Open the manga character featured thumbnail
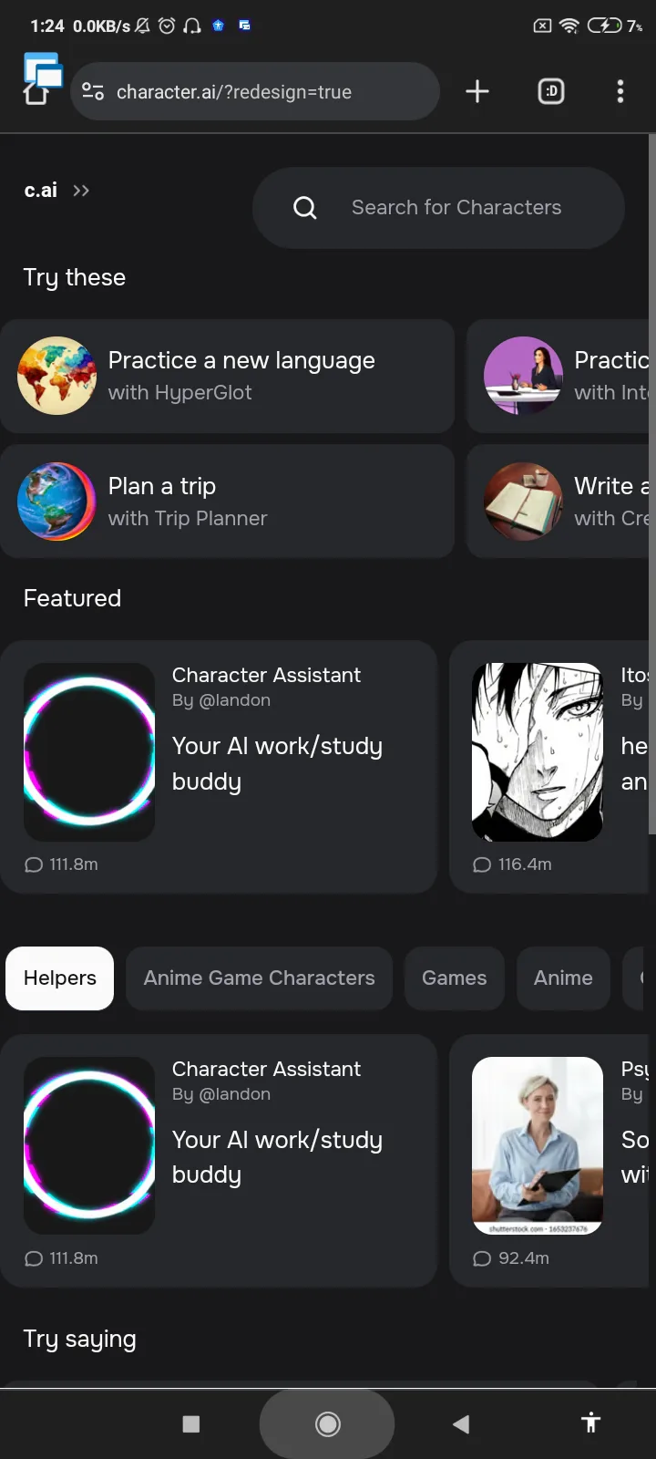 click(x=538, y=752)
